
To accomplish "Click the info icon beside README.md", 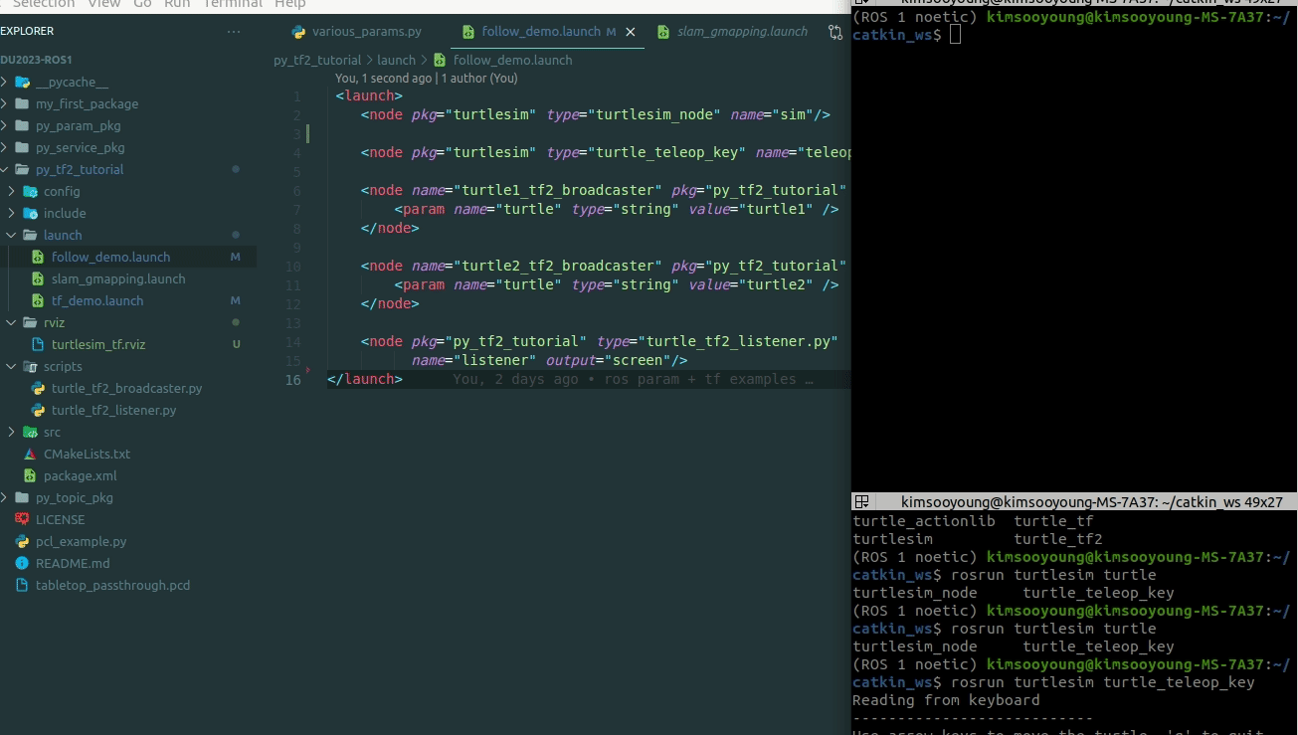I will [22, 563].
